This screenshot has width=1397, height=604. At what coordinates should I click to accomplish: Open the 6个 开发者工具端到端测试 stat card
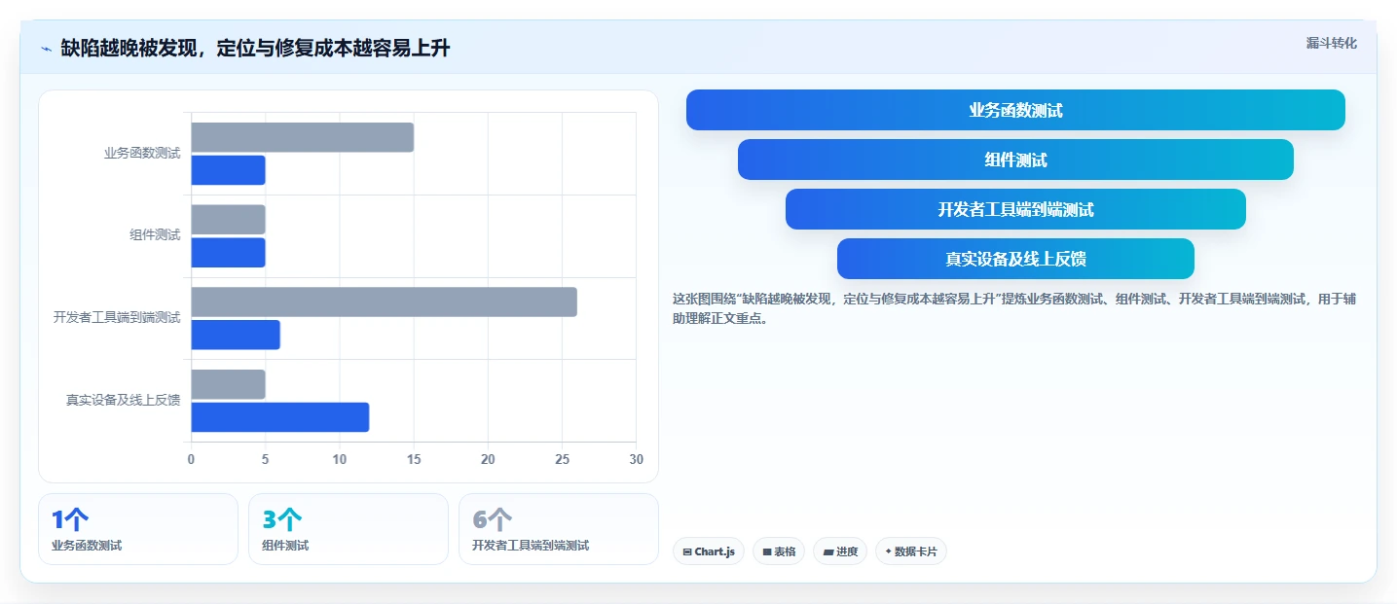(559, 529)
